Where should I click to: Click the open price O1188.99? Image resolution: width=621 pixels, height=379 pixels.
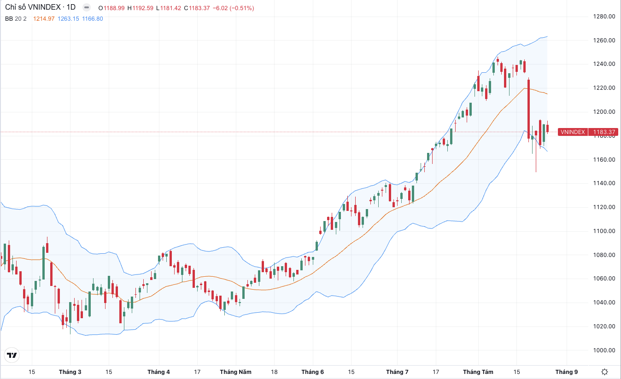[x=111, y=8]
